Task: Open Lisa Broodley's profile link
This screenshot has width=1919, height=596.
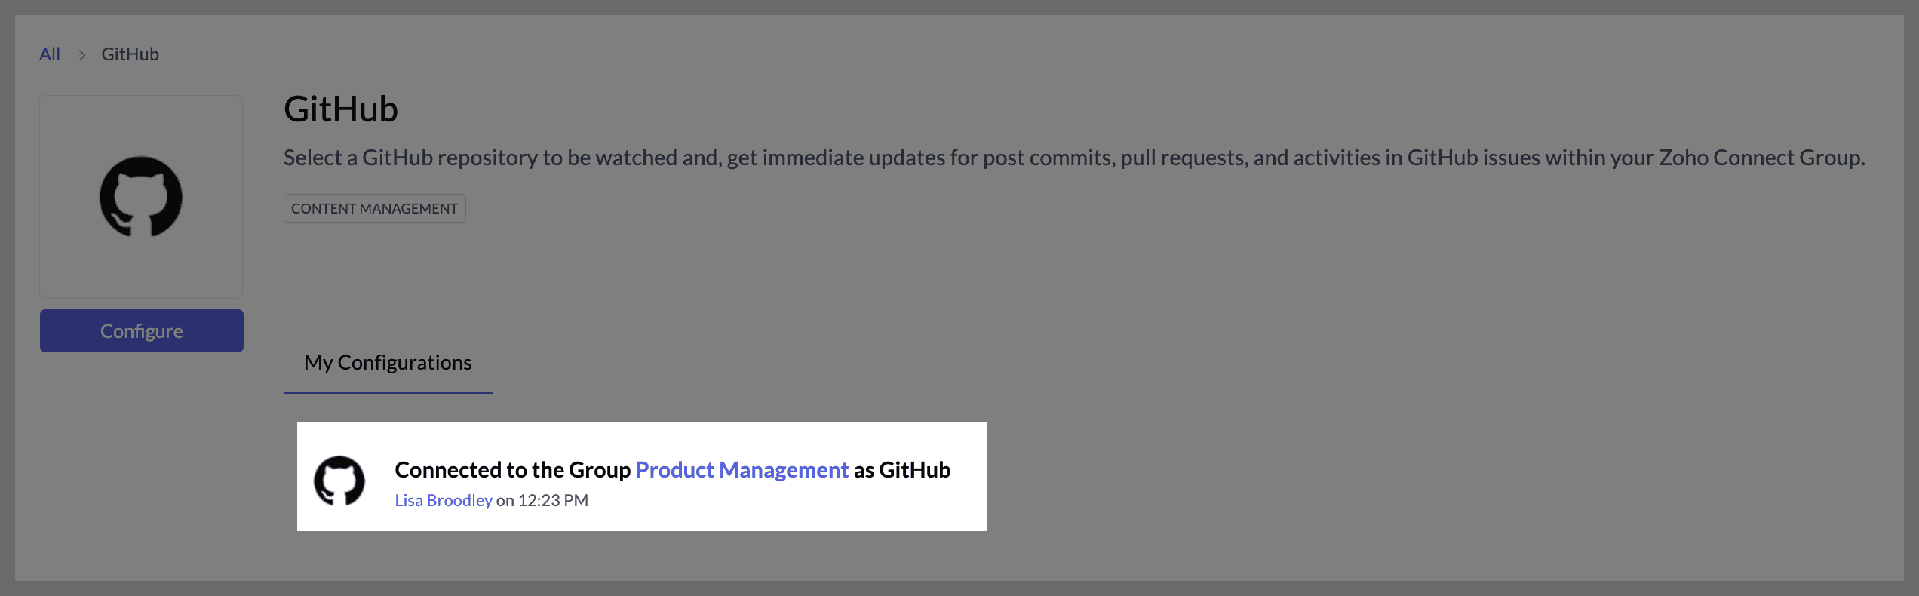Action: coord(444,501)
